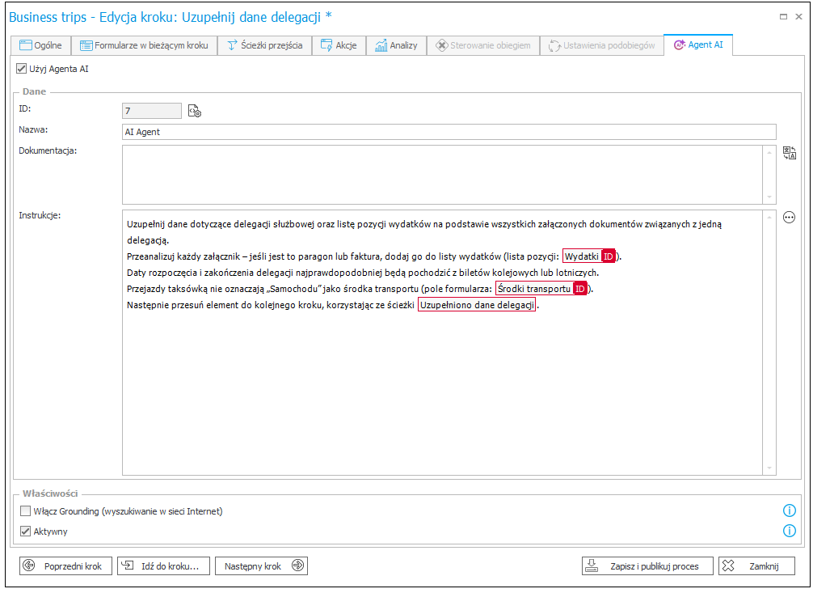This screenshot has height=593, width=813.
Task: Open the Instrukcje editor via the ellipsis icon
Action: 789,217
